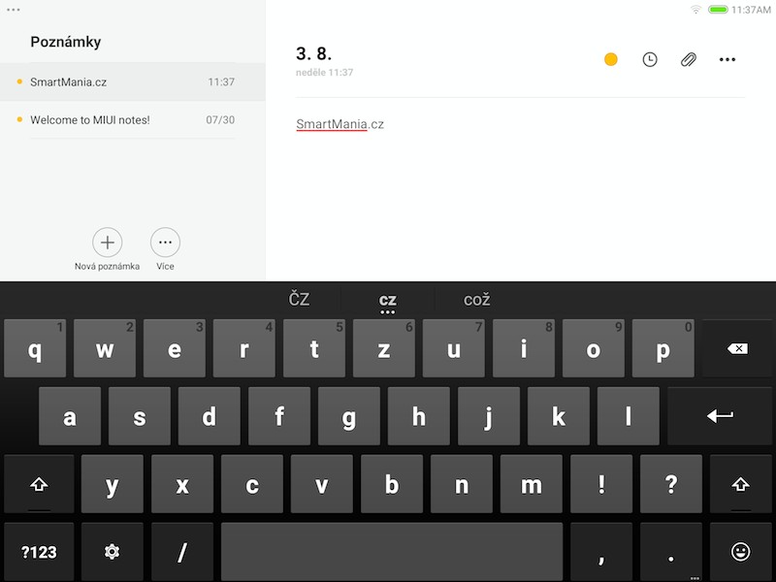Tap the k key

click(x=559, y=416)
